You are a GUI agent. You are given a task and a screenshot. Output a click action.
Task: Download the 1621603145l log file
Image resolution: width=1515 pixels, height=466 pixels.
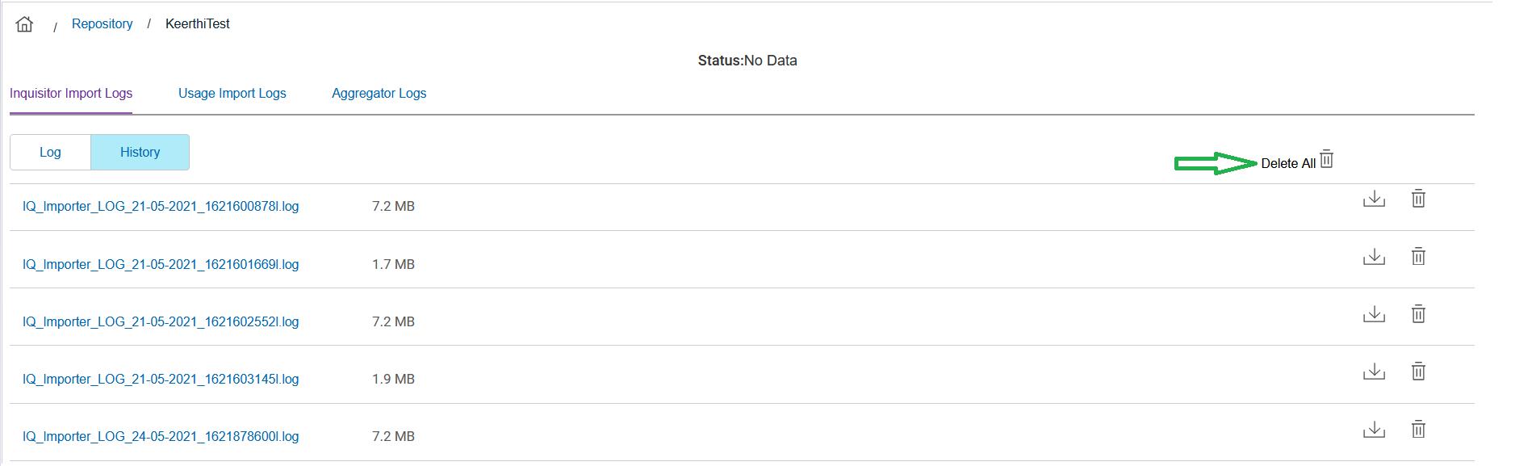[x=1374, y=372]
